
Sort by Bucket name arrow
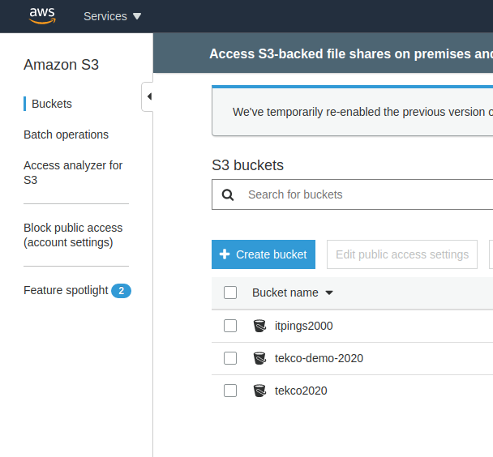click(x=329, y=293)
